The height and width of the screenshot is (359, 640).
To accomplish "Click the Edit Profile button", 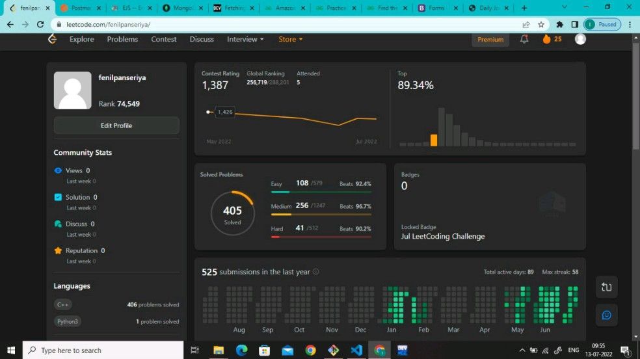I will [116, 126].
